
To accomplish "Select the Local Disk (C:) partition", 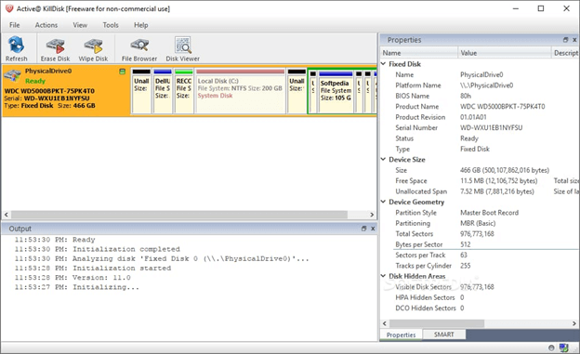I will pyautogui.click(x=241, y=91).
